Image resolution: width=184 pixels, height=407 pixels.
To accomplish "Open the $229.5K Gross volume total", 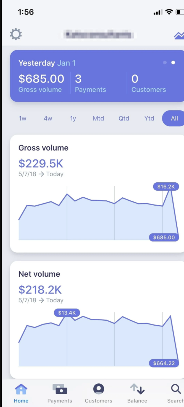I will pos(41,164).
